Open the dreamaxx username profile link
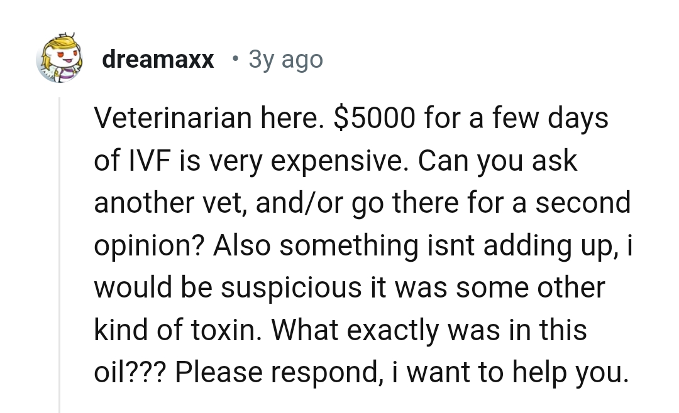 158,60
